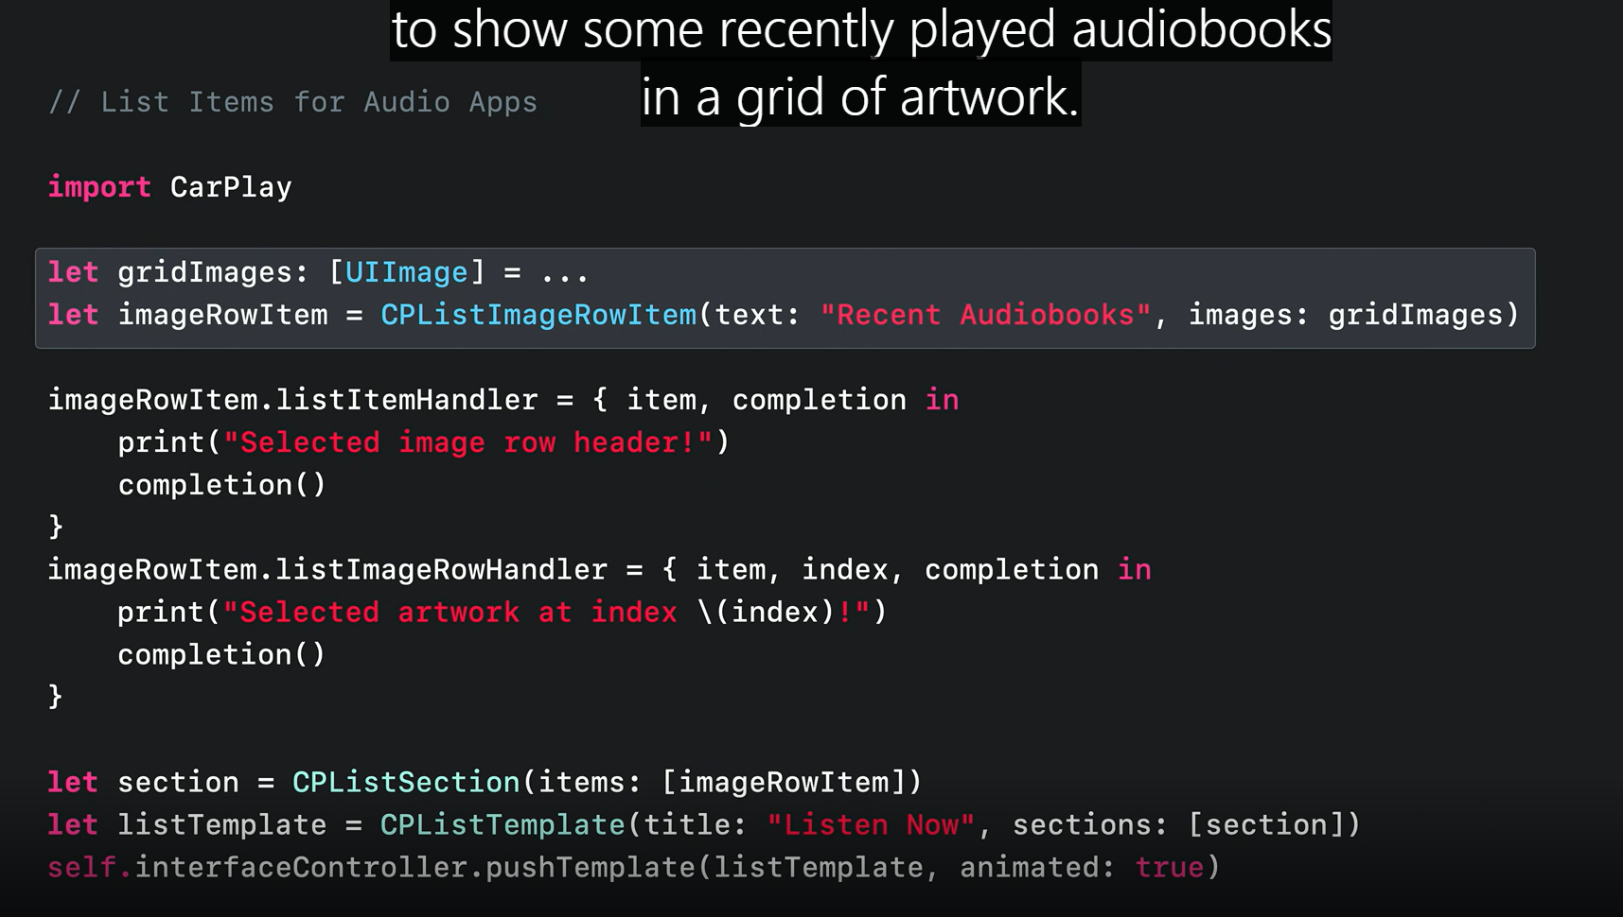Click the "sections: [section]" argument

pos(1179,824)
